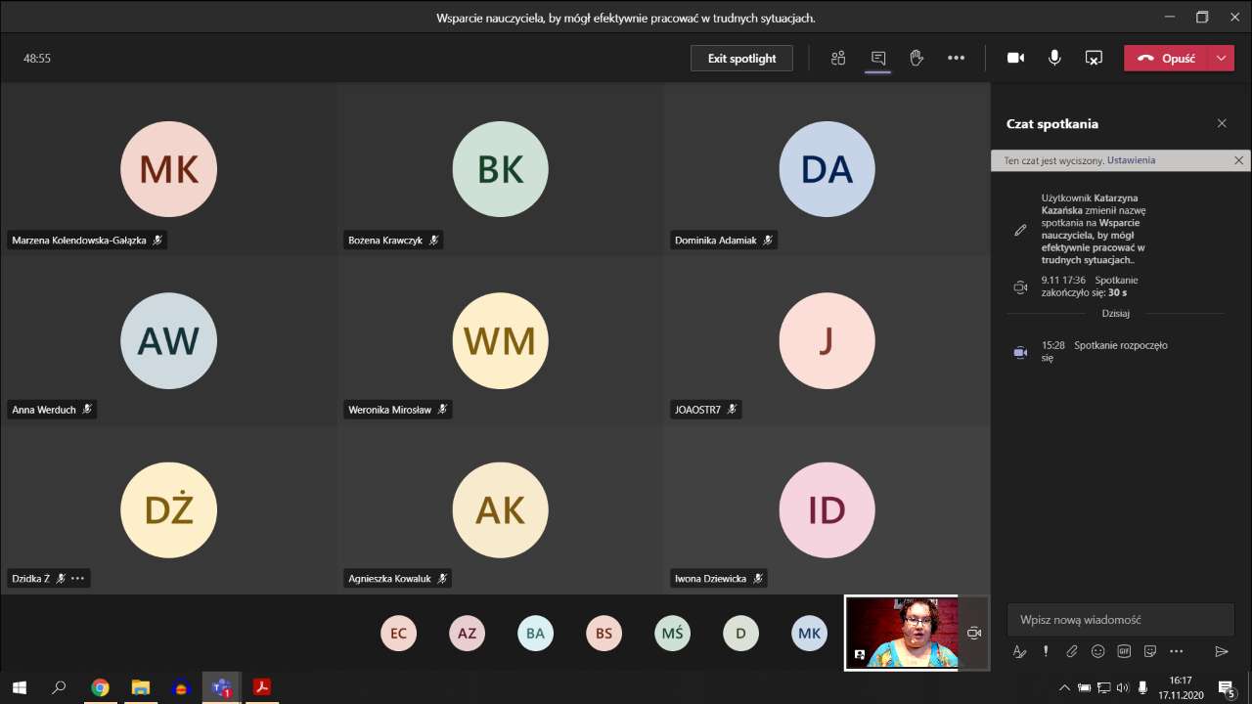Click the new message input field
Image resolution: width=1252 pixels, height=704 pixels.
coord(1120,620)
